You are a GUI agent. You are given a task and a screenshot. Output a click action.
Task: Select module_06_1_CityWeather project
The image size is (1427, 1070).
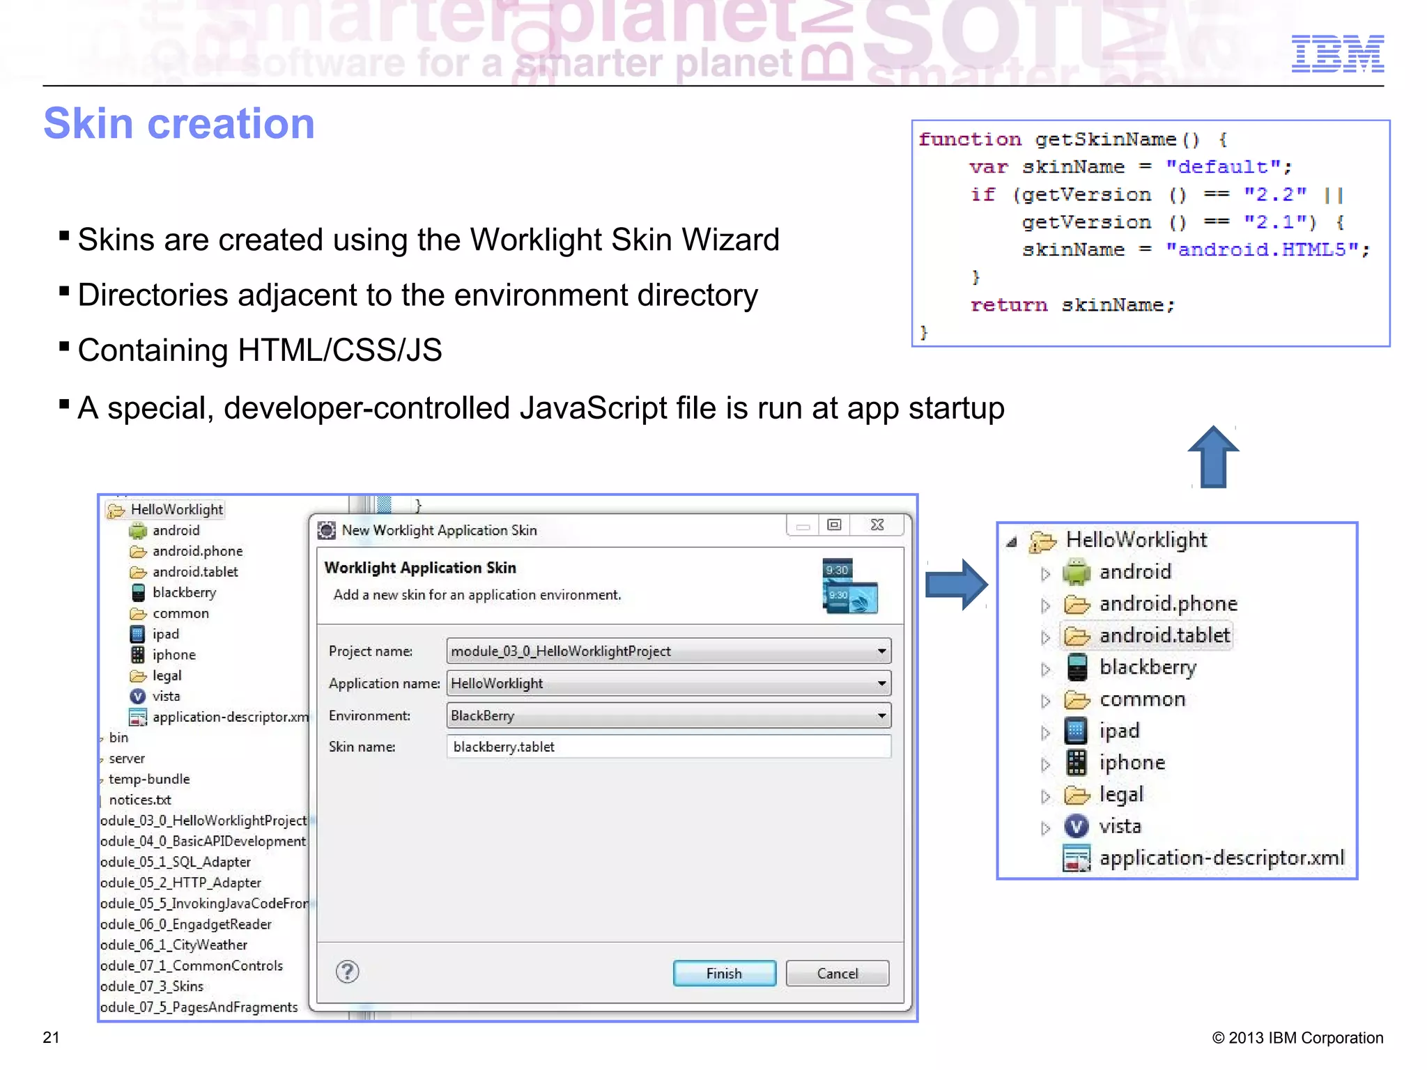174,945
